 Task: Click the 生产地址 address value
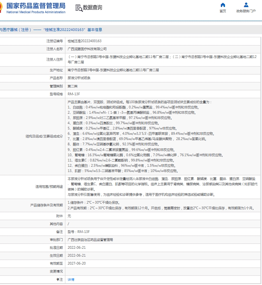[x=113, y=70]
